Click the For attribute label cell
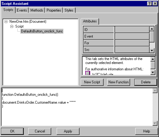Viewport: 159px width, 137px height. point(98,43)
